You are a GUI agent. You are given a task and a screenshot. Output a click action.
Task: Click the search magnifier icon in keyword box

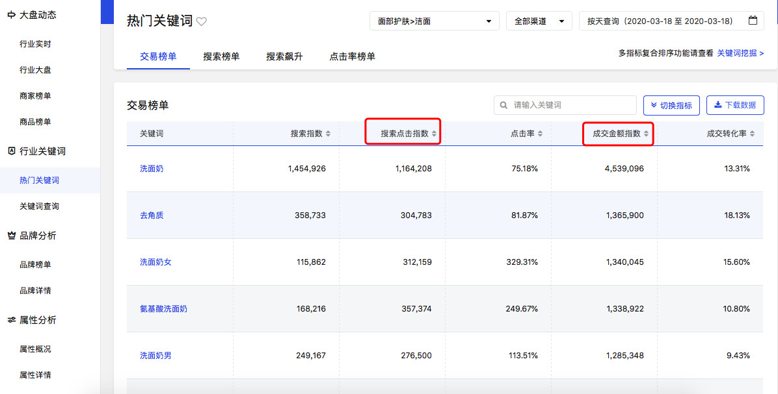(504, 105)
